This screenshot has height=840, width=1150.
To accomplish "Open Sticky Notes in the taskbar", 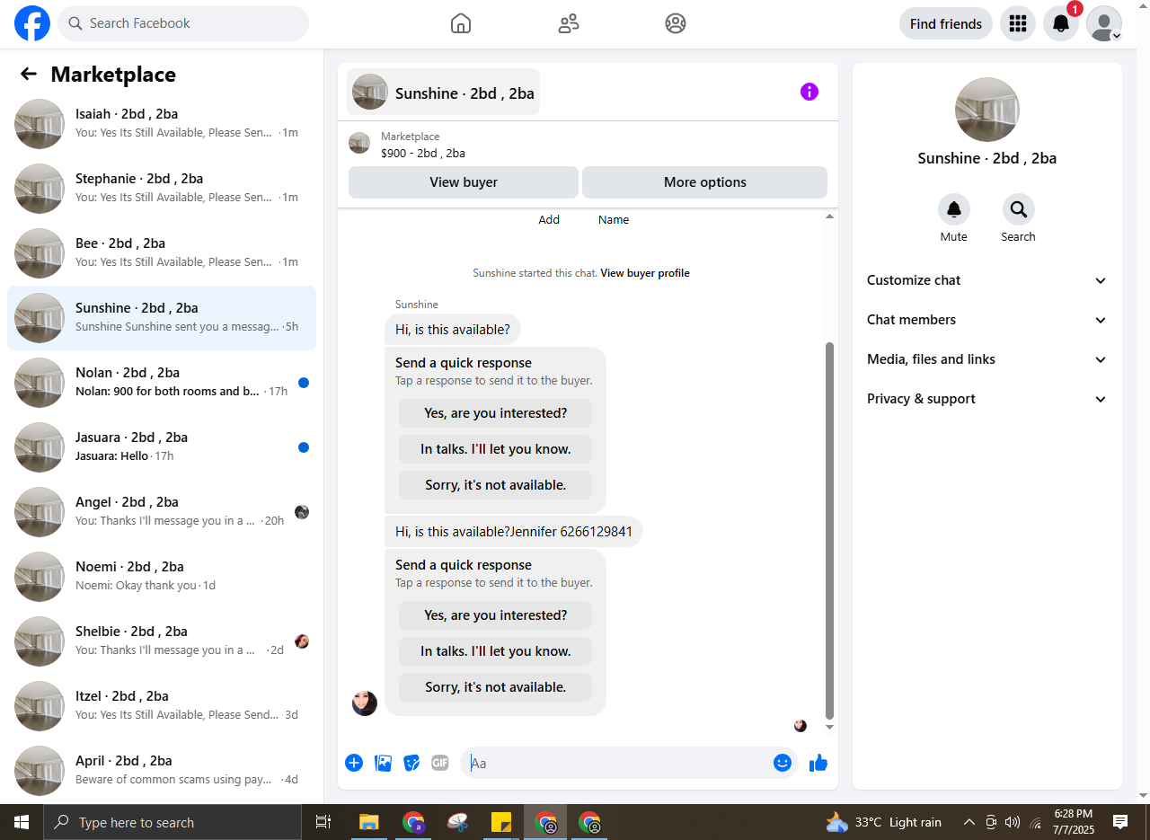I will [x=501, y=822].
